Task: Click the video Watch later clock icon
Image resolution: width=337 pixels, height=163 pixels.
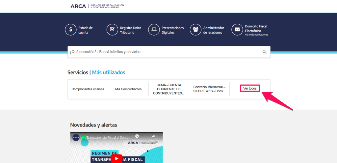Action: point(137,136)
